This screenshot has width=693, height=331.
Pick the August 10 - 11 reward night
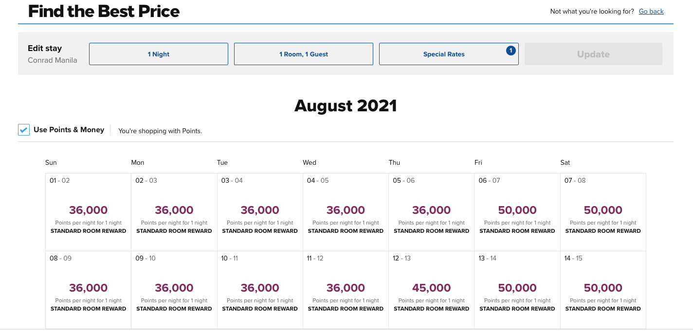[260, 290]
